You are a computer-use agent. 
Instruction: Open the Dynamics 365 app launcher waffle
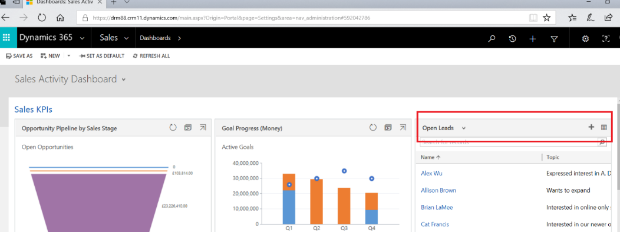tap(6, 38)
